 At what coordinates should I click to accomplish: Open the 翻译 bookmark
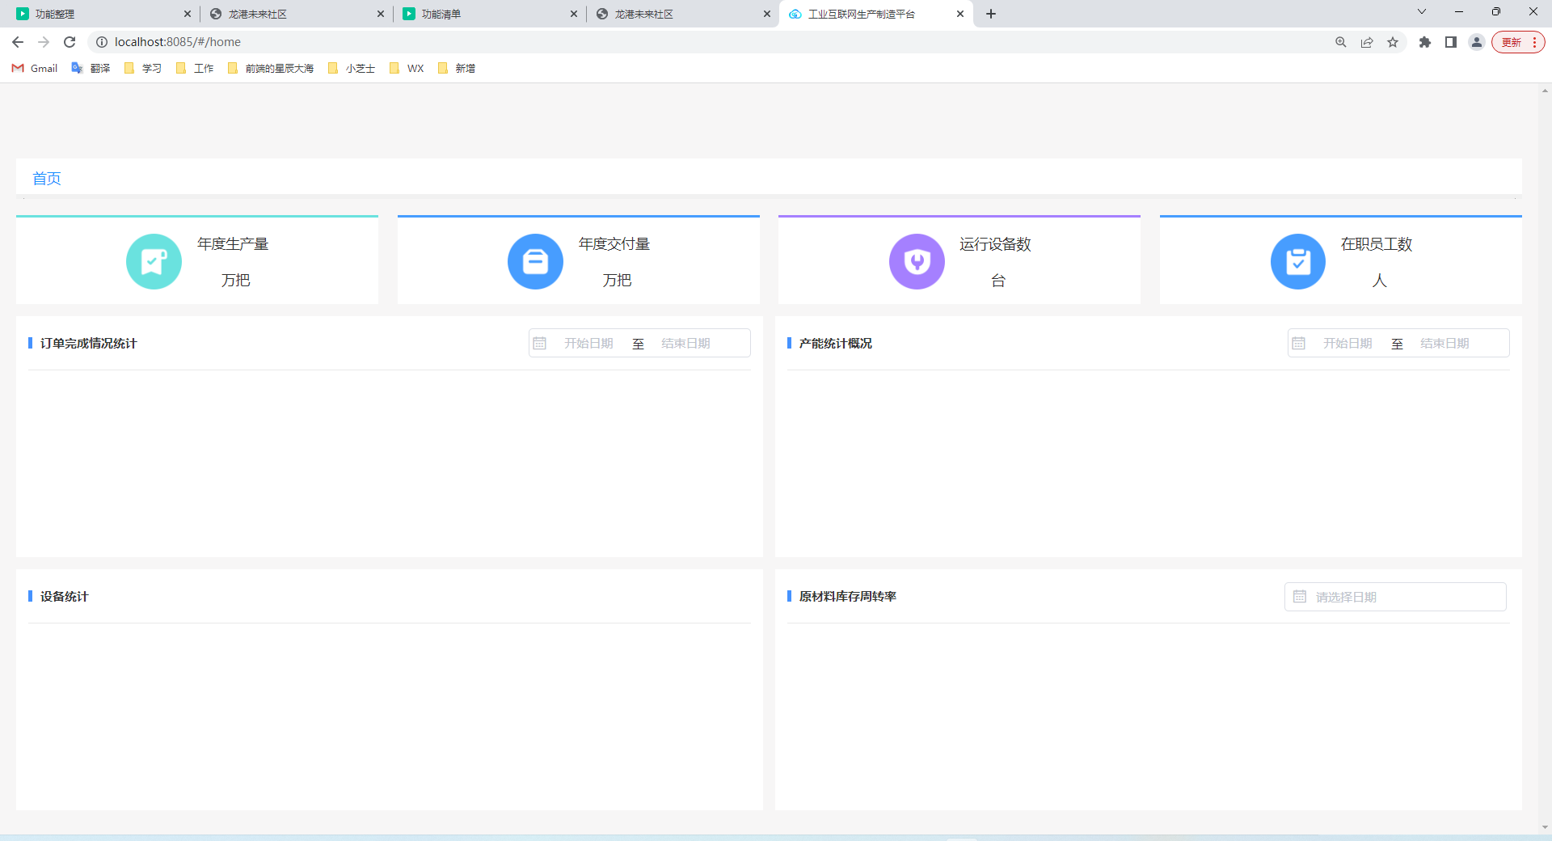[x=91, y=69]
